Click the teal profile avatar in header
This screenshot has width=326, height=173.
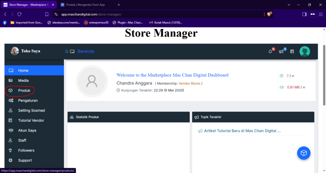coord(305,52)
